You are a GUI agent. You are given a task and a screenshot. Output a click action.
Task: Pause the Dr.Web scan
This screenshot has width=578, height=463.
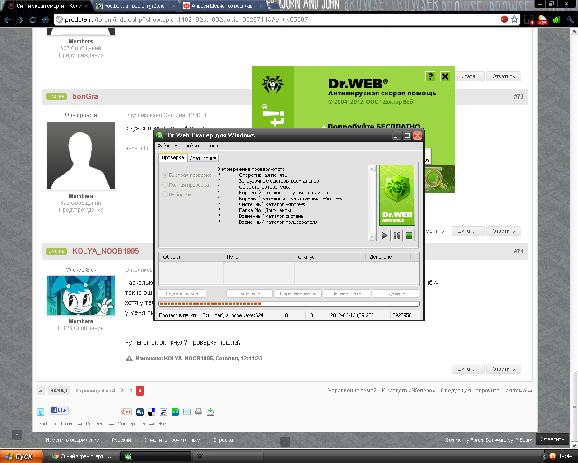pos(397,235)
